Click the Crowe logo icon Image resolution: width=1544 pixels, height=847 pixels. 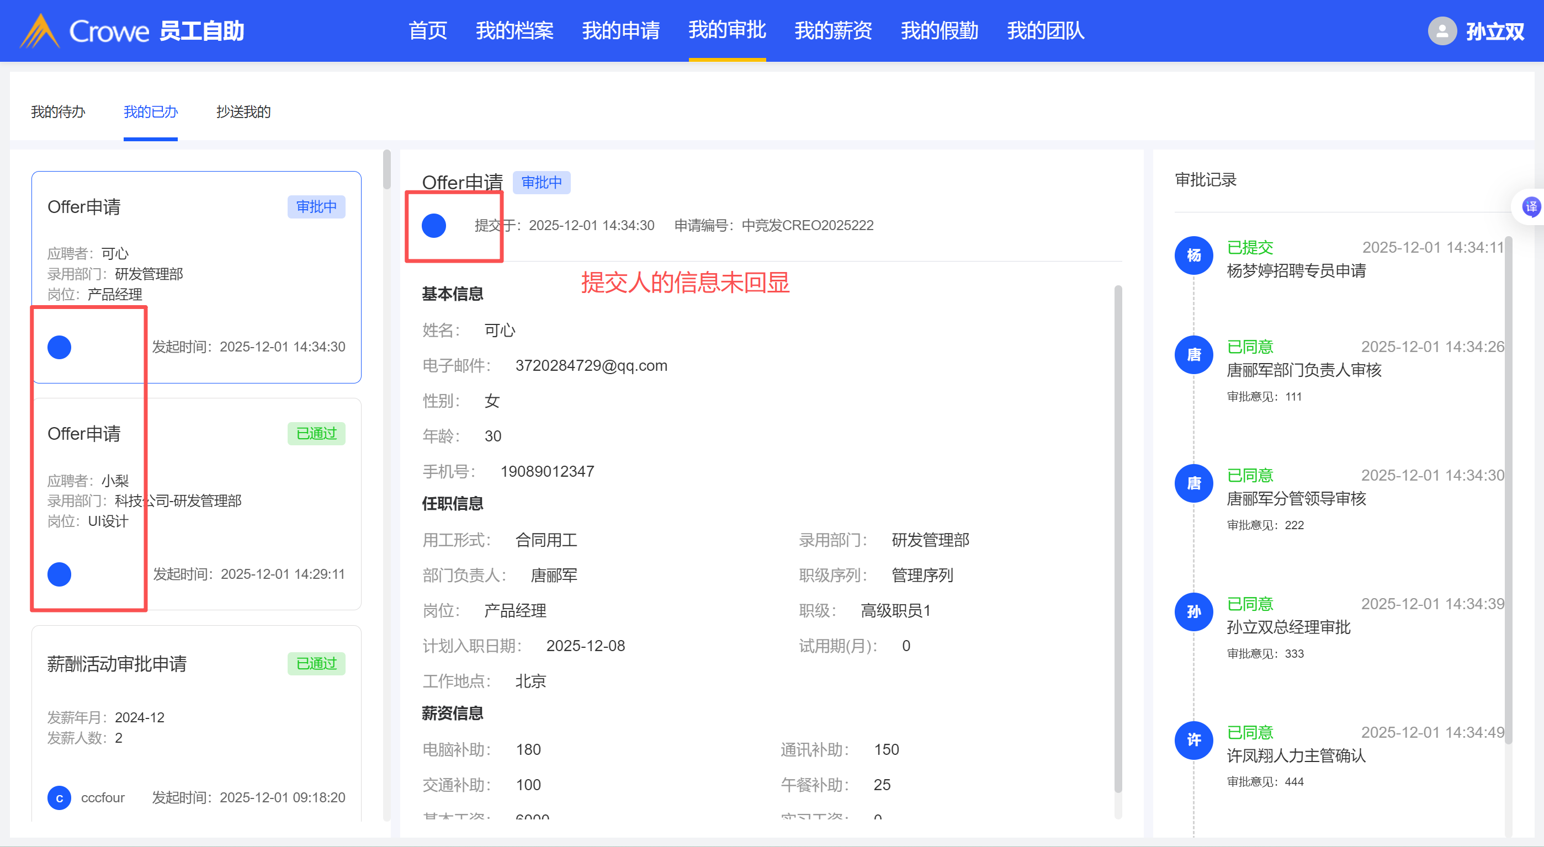point(40,31)
